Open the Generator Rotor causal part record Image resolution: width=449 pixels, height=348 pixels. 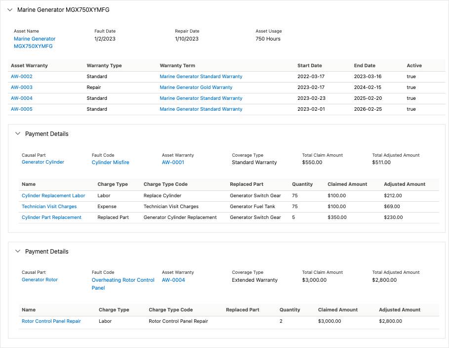pyautogui.click(x=40, y=279)
